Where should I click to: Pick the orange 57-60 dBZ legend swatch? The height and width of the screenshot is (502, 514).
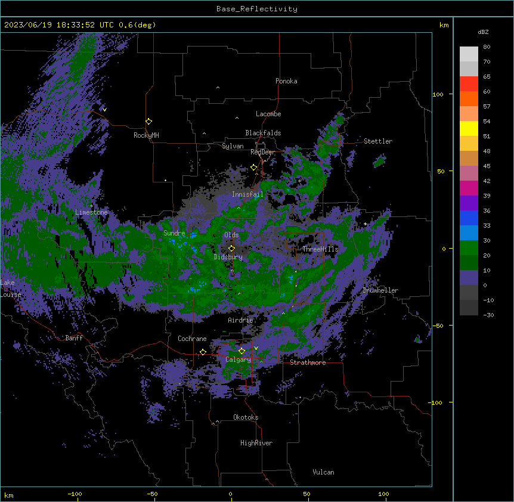tap(469, 99)
